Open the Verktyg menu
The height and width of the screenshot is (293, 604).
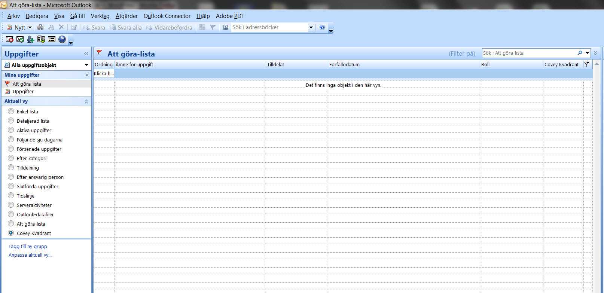[100, 16]
